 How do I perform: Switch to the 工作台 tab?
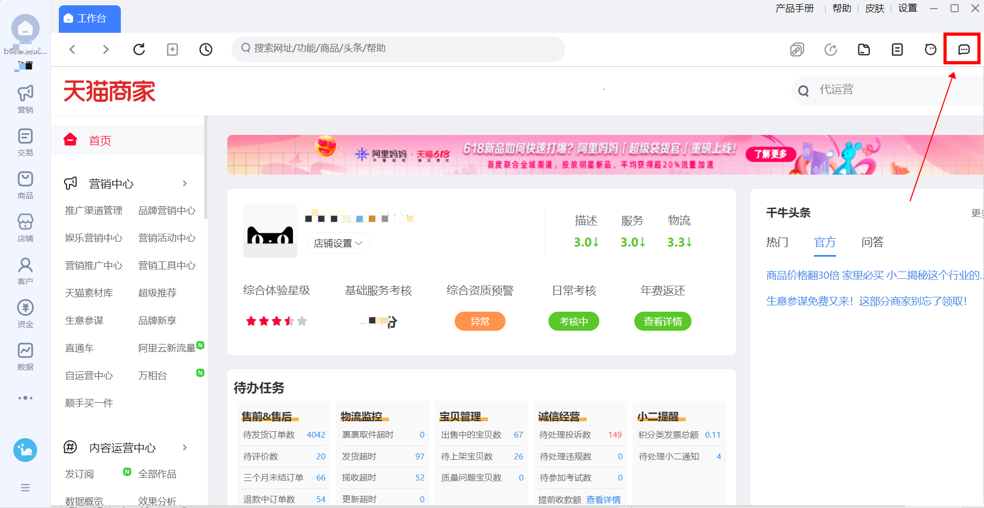(90, 19)
